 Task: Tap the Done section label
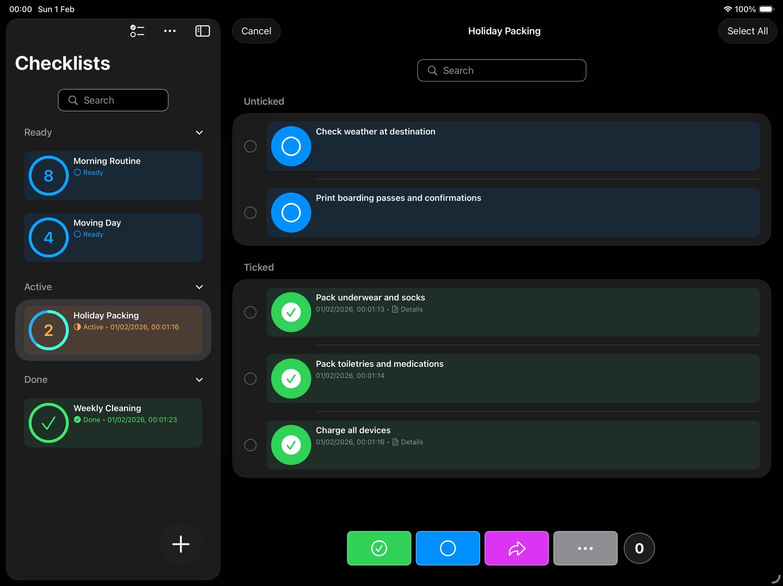point(36,380)
